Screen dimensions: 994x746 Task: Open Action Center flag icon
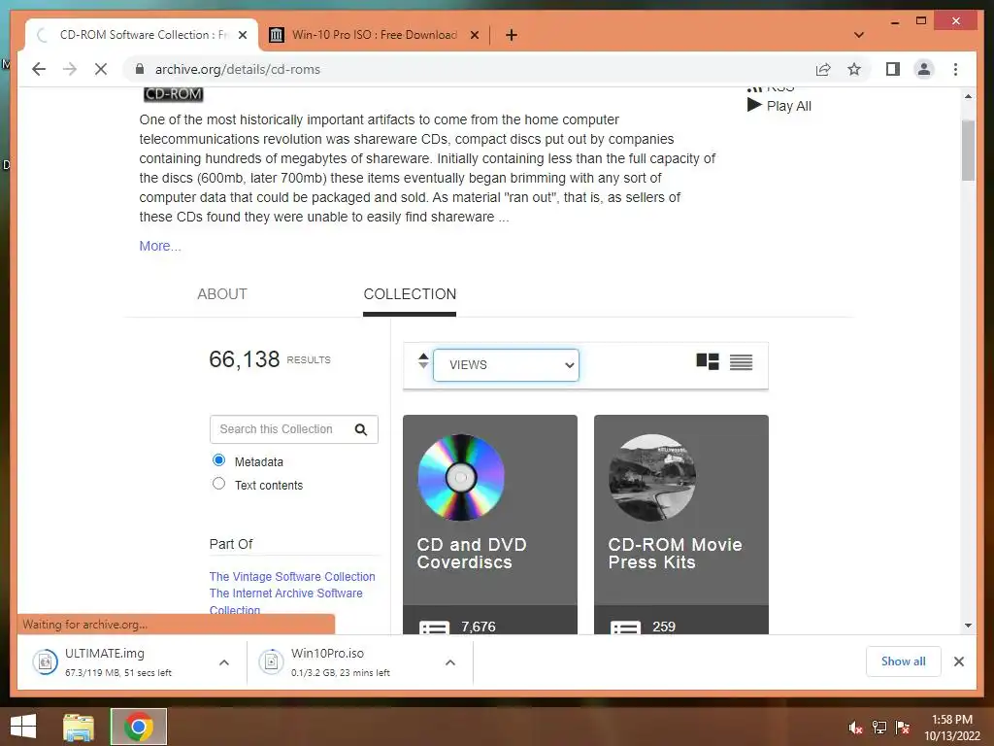(x=903, y=728)
